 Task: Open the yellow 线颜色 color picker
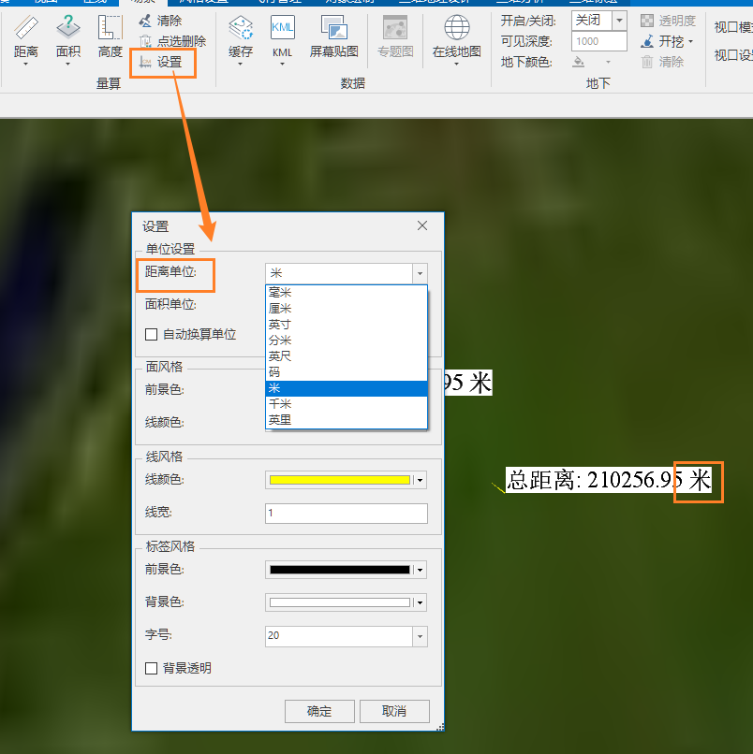[x=347, y=480]
